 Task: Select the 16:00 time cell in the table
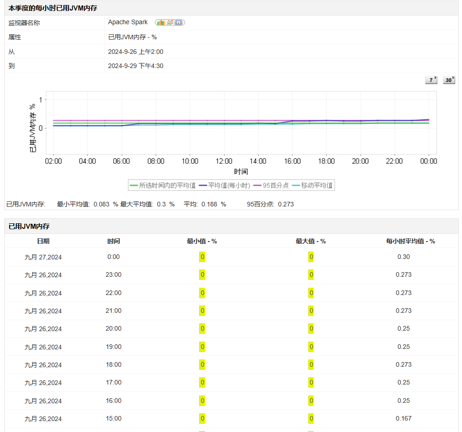coord(113,401)
